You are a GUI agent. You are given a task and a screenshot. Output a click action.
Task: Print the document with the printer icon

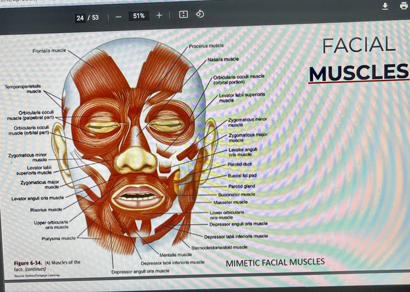(403, 6)
